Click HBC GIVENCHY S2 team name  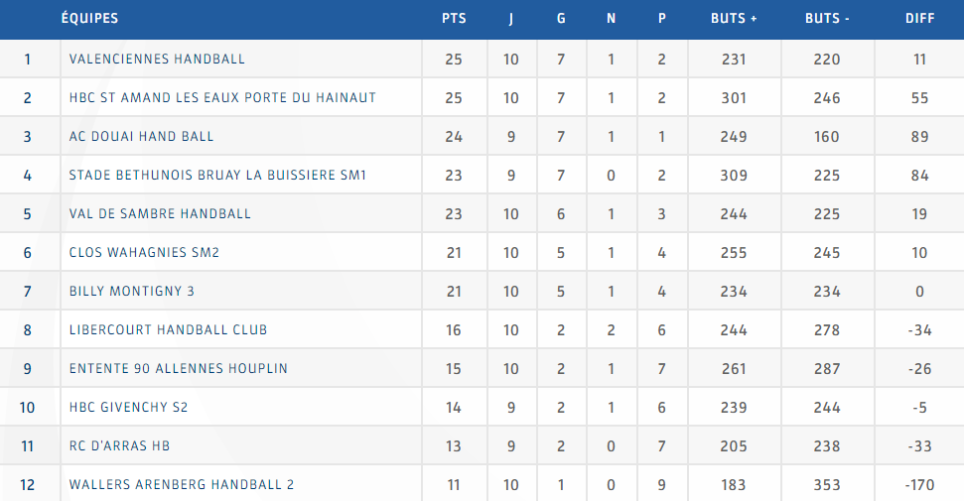pyautogui.click(x=128, y=408)
